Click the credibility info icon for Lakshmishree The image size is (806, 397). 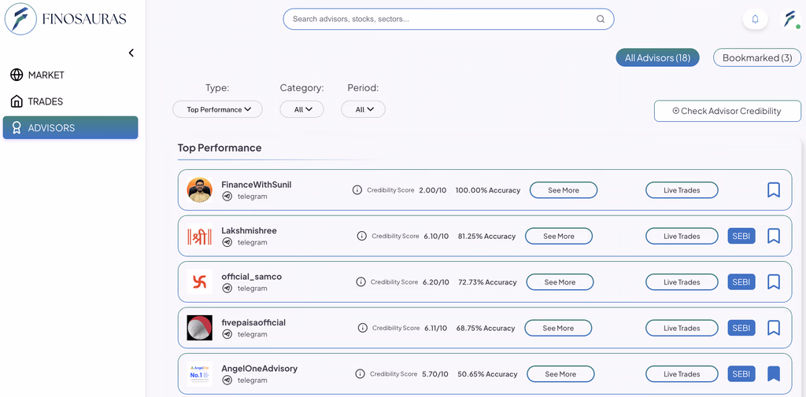pos(362,237)
